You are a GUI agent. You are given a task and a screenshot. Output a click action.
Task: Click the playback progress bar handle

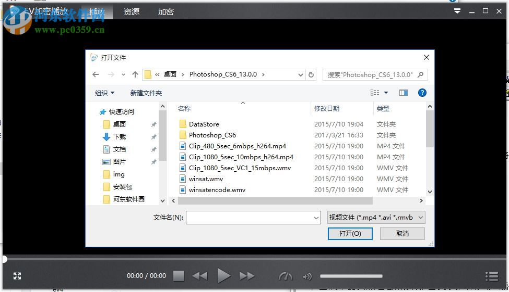click(x=5, y=259)
